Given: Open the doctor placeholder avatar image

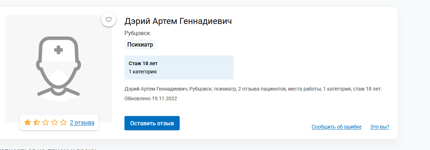Looking at the screenshot, I should [x=59, y=68].
